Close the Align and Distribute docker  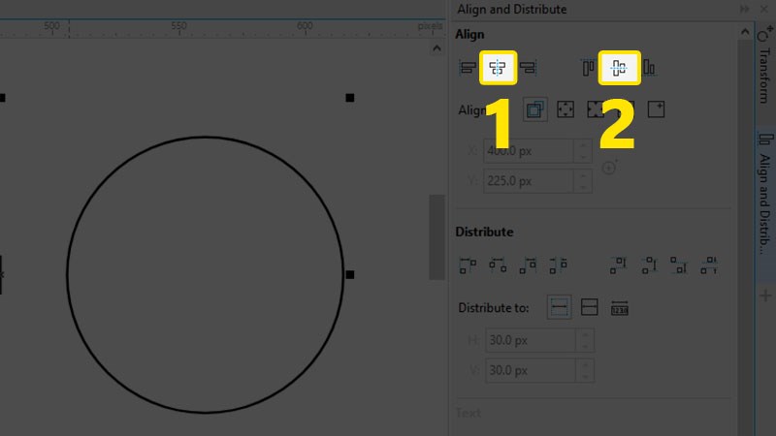click(764, 10)
